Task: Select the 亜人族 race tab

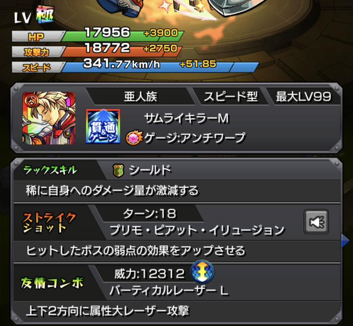Action: point(140,97)
